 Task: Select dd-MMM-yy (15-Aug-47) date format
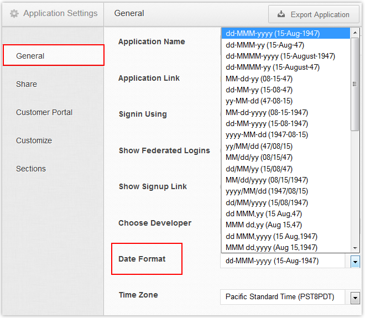tap(265, 45)
